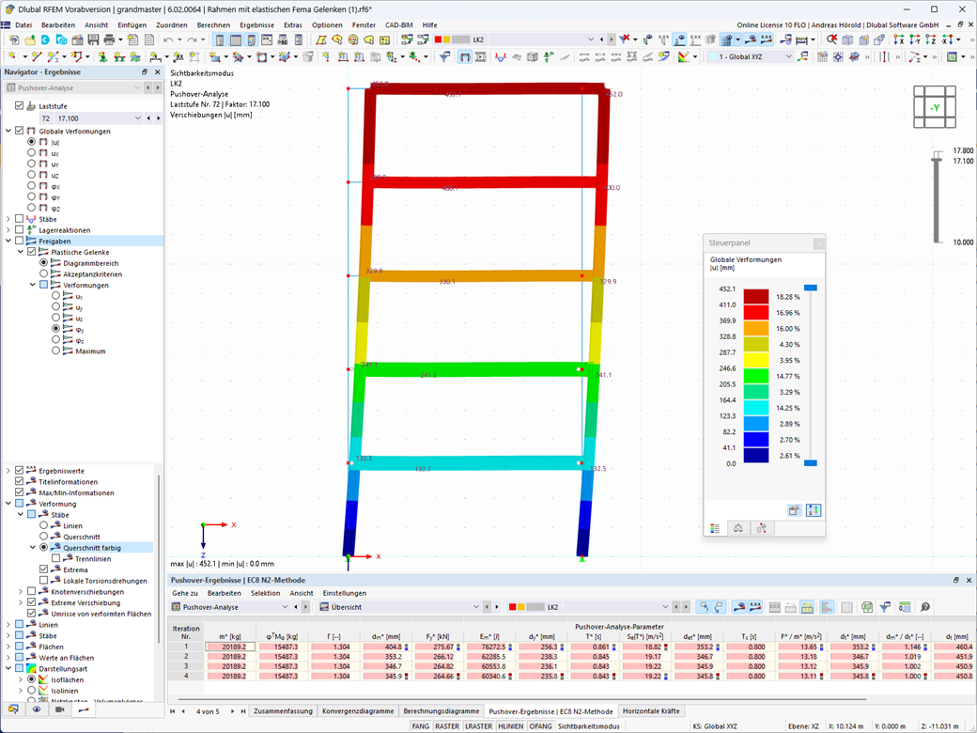Collapse the Freigaben tree node

click(8, 242)
